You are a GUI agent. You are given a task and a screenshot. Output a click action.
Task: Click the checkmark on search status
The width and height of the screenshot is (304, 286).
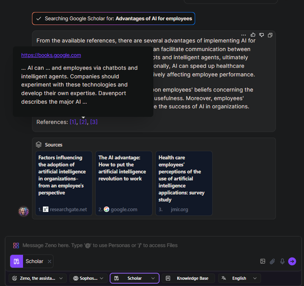[39, 19]
